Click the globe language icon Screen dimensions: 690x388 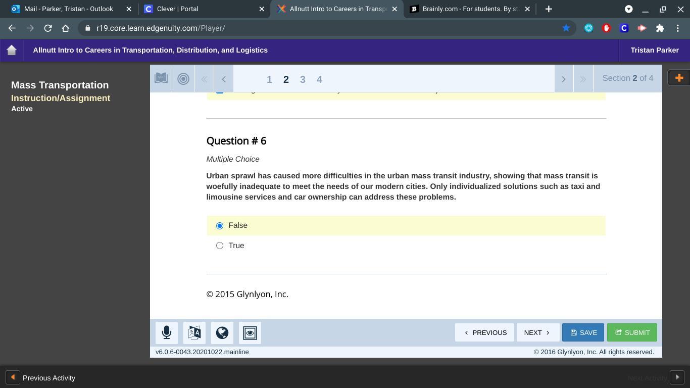[x=222, y=333]
